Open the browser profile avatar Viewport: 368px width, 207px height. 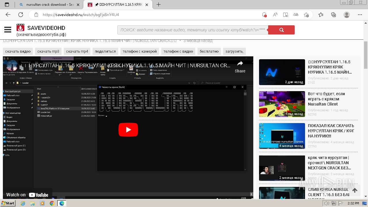[x=347, y=15]
